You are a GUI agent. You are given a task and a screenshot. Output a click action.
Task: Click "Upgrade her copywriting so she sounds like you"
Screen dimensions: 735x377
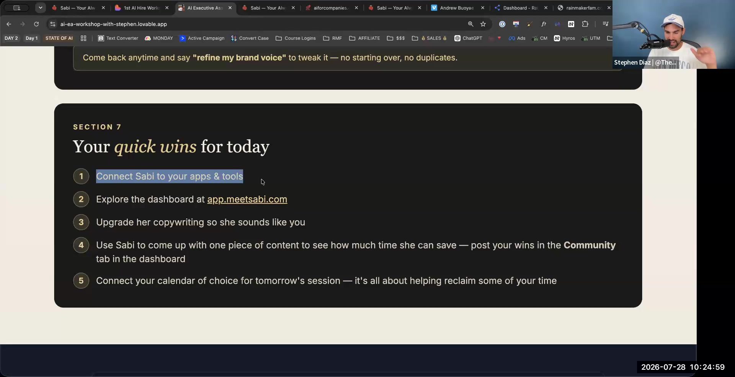tap(201, 222)
